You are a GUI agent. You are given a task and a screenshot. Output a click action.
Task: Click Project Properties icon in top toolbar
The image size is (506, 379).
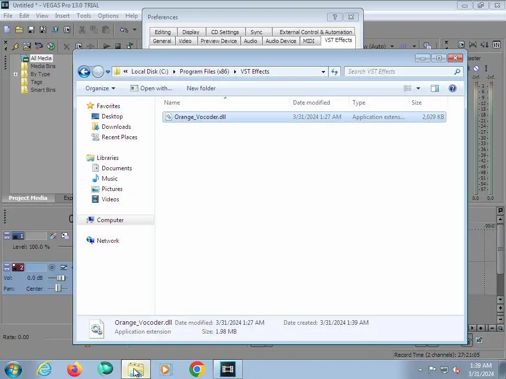coord(67,30)
